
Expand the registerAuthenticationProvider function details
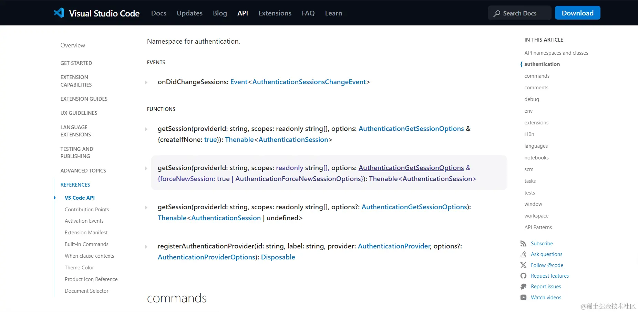pos(146,247)
